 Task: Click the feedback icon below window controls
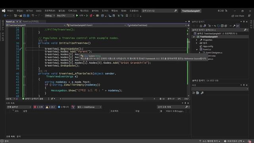249,16
